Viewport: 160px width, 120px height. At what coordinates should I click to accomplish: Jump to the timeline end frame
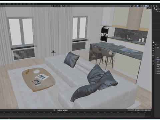coord(67,110)
